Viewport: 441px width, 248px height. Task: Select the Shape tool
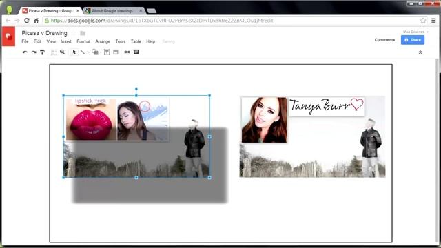coord(95,52)
